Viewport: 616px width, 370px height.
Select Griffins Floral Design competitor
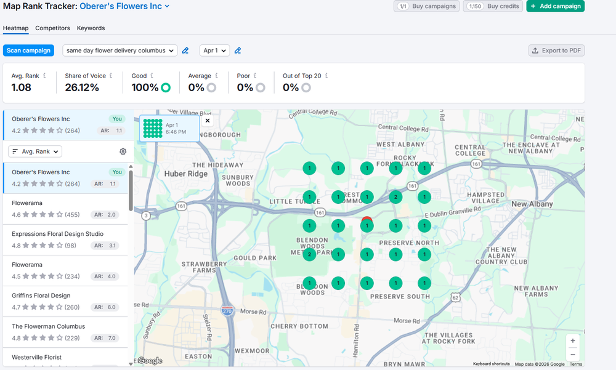coord(66,302)
